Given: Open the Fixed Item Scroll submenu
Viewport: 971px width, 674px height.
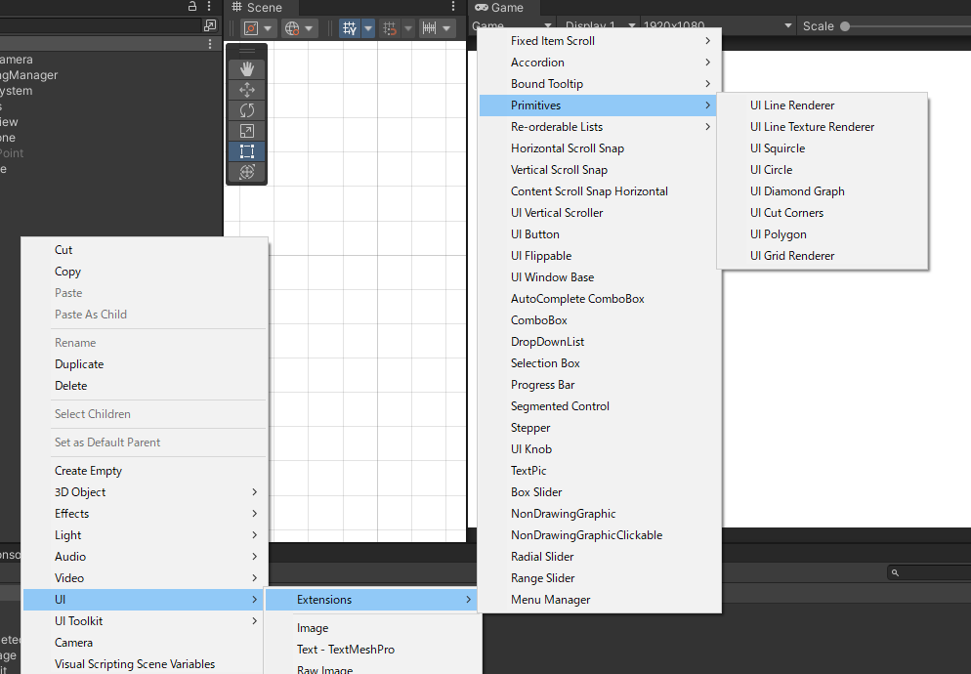Looking at the screenshot, I should tap(600, 41).
